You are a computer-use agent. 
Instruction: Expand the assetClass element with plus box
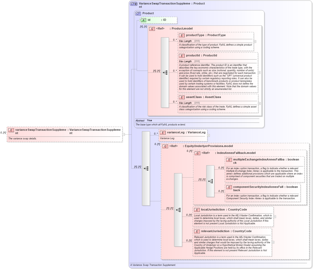[259, 104]
